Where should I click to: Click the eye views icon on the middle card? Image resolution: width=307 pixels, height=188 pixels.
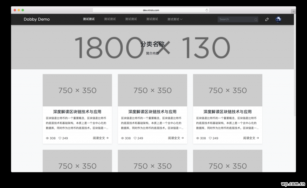[x=122, y=138]
